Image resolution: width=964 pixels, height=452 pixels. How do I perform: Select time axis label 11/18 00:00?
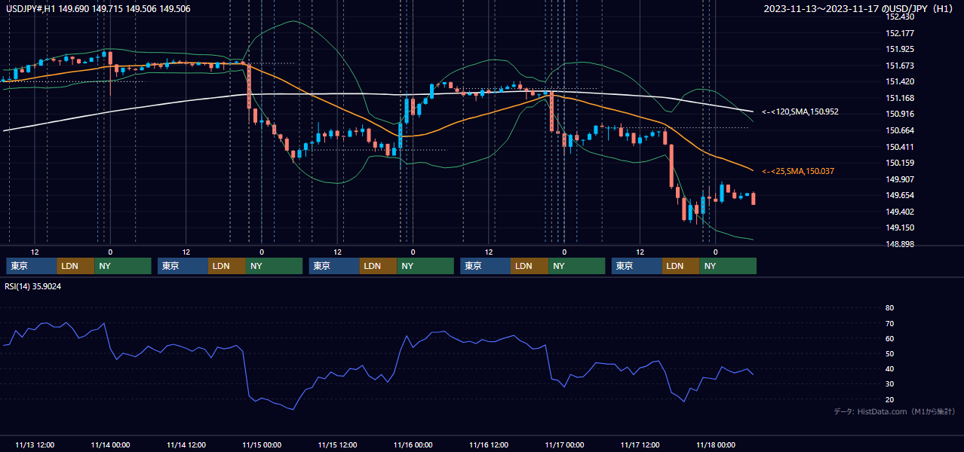[716, 444]
